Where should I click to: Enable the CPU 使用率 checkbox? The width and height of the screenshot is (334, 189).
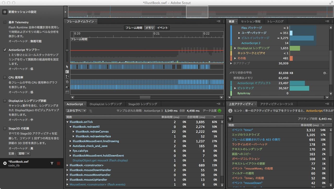click(5, 78)
